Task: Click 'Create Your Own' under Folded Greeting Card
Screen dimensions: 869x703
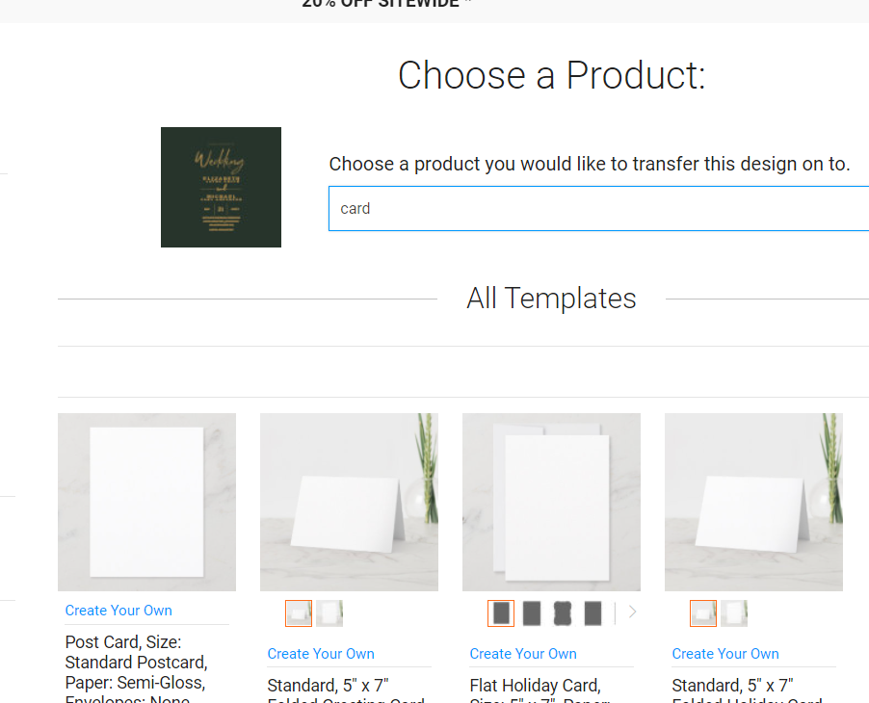Action: pyautogui.click(x=321, y=654)
